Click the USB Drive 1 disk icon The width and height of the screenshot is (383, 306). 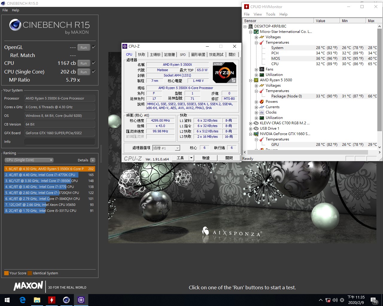[256, 128]
